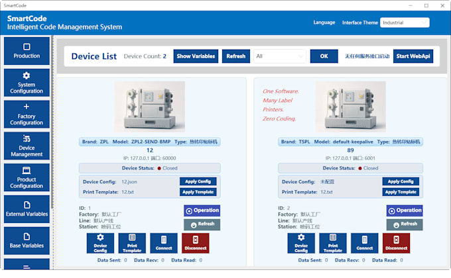
Task: Select the ZPL printer image thumbnail
Action: [150, 107]
